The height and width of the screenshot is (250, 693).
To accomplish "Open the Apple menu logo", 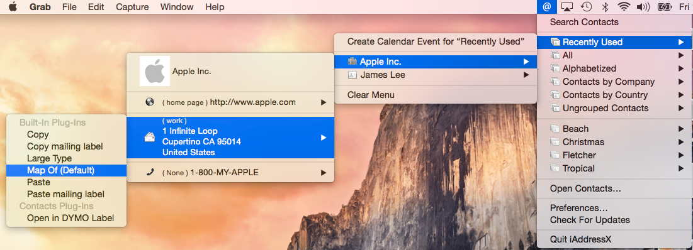I will point(13,7).
